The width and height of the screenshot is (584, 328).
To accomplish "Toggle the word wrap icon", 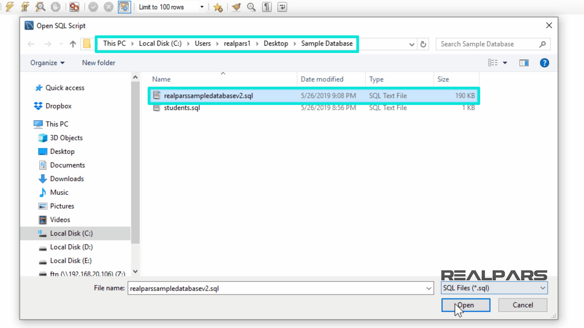I will pos(282,7).
